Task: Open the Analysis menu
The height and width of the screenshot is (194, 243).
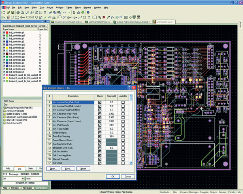Action: tap(60, 7)
